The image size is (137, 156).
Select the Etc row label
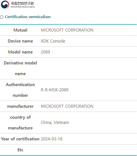20,150
